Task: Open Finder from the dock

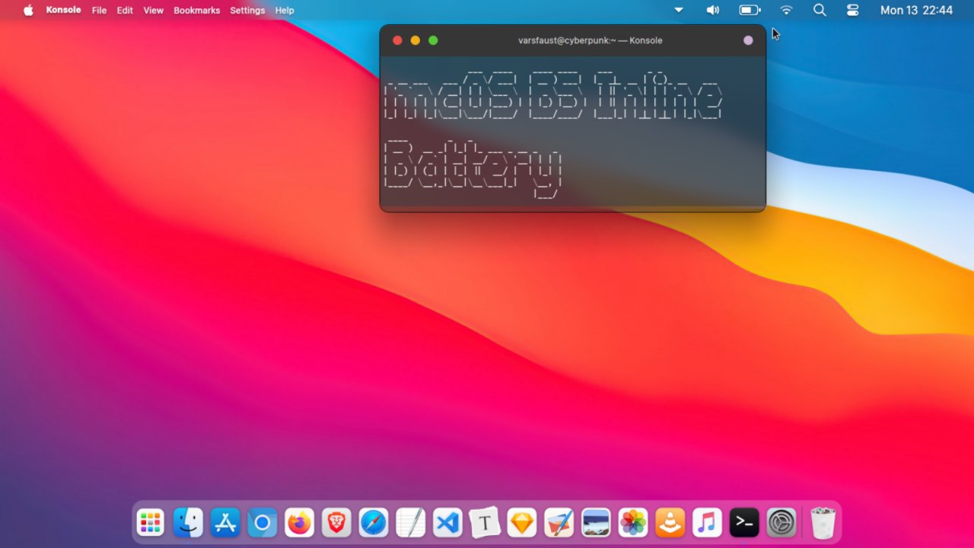Action: coord(188,523)
